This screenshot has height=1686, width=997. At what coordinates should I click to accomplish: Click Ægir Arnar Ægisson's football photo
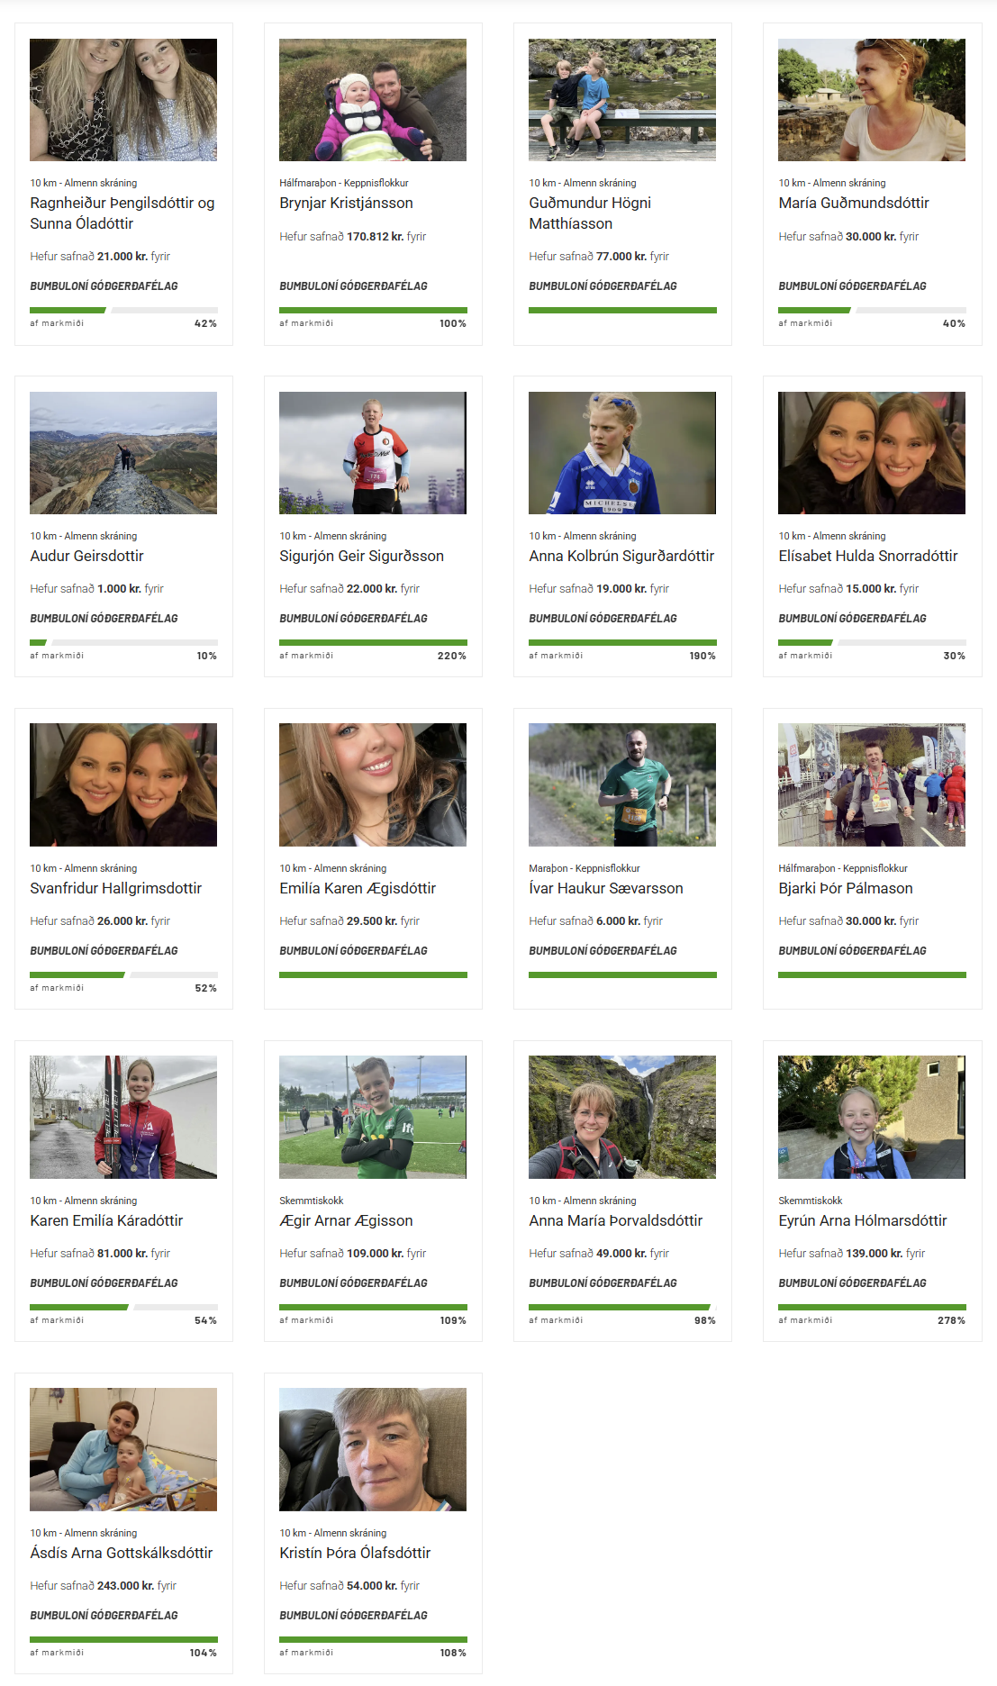point(373,1117)
